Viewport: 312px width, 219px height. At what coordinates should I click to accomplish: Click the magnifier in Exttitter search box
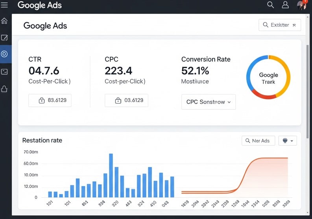click(266, 25)
